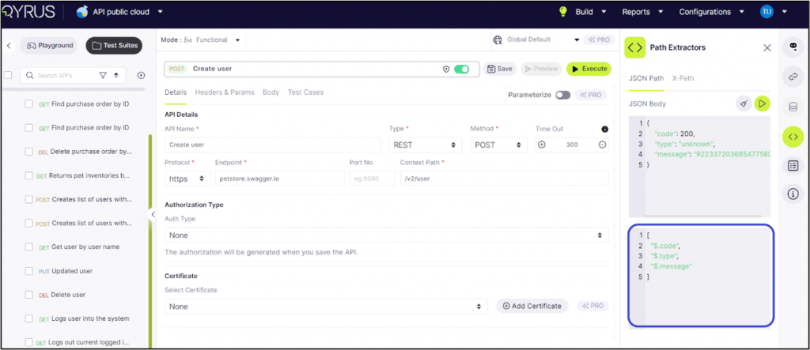The image size is (810, 350).
Task: Click the Add Certificate button
Action: (x=532, y=306)
